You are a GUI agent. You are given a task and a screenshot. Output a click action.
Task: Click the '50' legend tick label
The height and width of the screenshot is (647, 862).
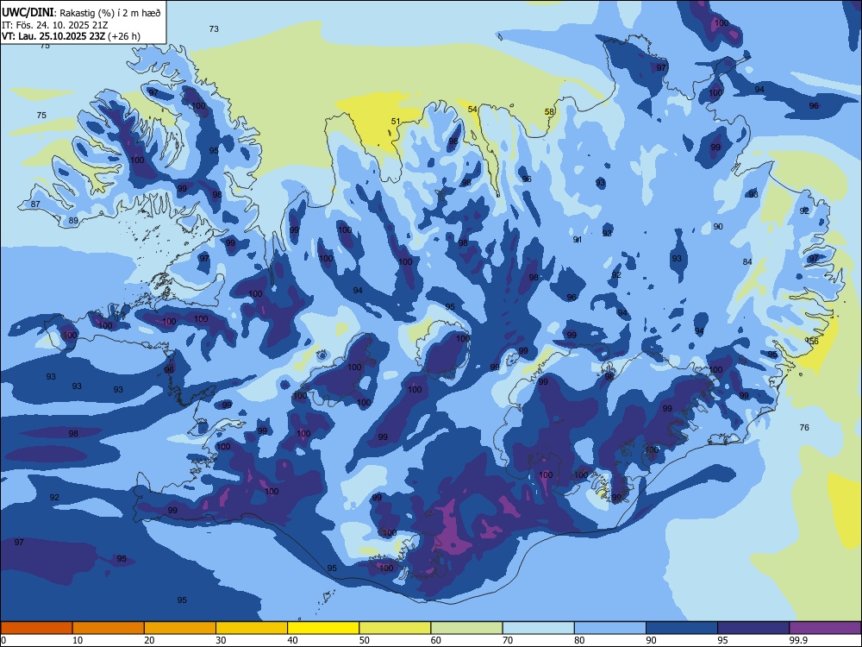pos(365,640)
